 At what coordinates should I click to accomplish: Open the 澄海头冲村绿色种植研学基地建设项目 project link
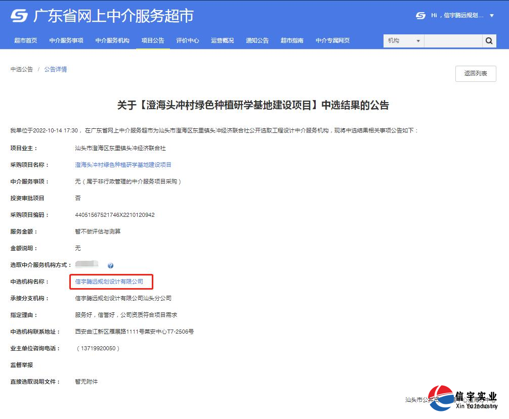tap(122, 164)
